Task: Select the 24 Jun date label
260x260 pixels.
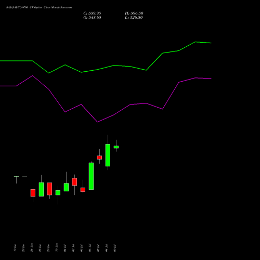Action: tap(32, 248)
